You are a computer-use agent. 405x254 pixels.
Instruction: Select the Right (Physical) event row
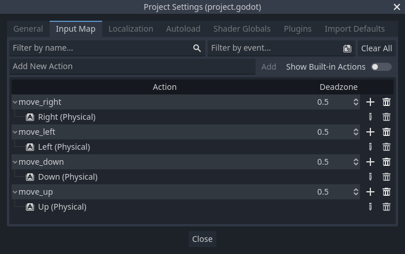186,117
